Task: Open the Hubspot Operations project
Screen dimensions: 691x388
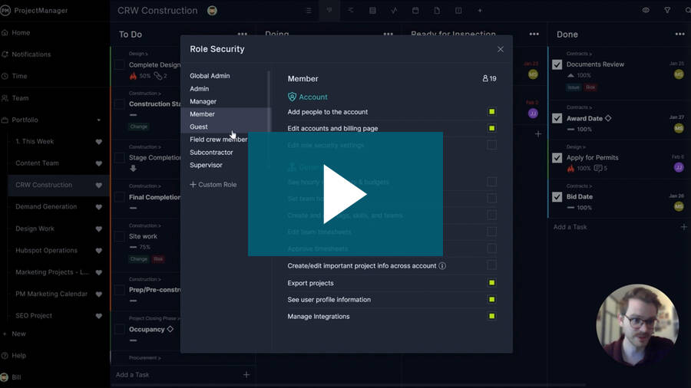Action: pyautogui.click(x=46, y=250)
